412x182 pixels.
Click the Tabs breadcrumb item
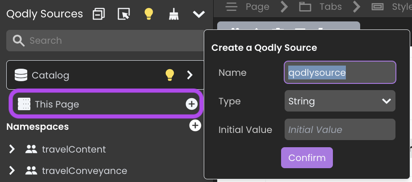tap(331, 7)
